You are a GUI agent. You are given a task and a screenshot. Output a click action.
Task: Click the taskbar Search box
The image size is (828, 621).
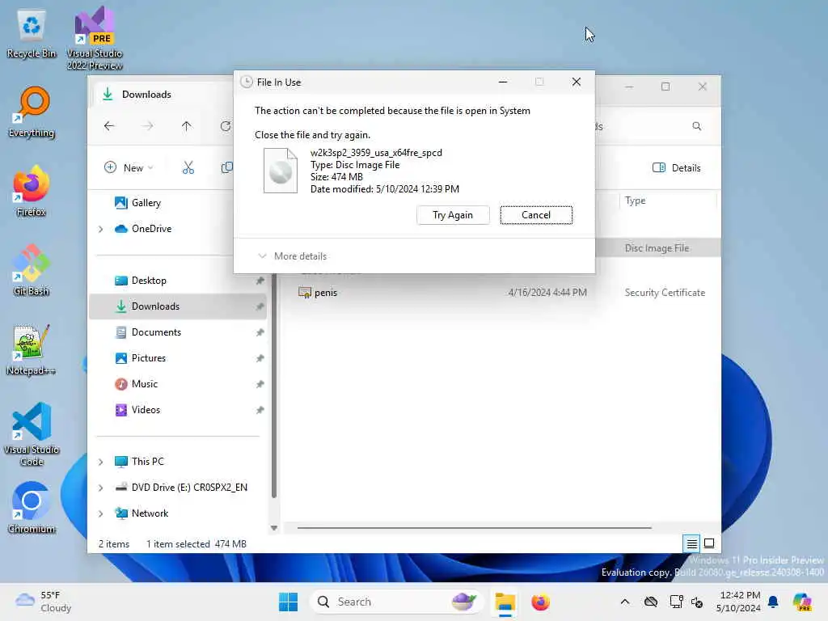[x=396, y=602]
